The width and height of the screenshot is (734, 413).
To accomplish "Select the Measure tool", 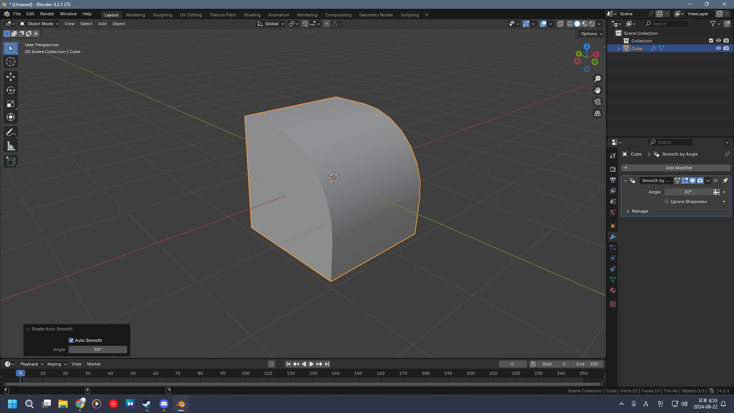I will [x=11, y=146].
